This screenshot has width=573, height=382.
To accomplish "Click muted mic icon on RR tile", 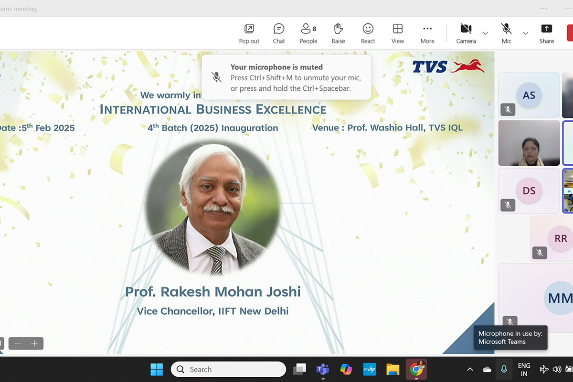I will pos(540,253).
